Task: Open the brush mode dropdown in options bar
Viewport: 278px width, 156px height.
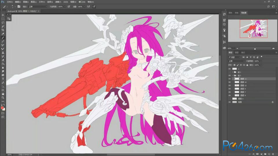Action: click(38, 7)
